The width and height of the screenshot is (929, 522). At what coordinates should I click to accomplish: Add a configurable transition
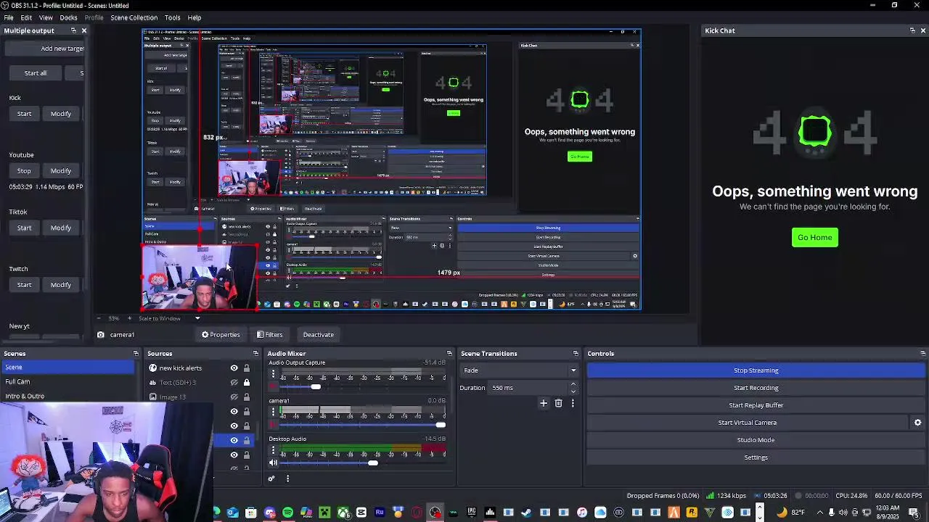click(544, 403)
